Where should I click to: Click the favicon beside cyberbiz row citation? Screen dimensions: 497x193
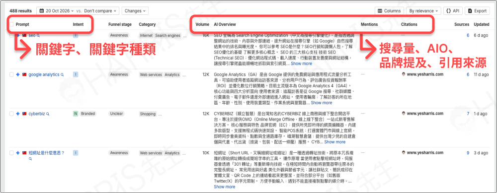pyautogui.click(x=403, y=113)
